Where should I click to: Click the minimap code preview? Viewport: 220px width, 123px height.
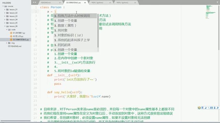click(210, 12)
